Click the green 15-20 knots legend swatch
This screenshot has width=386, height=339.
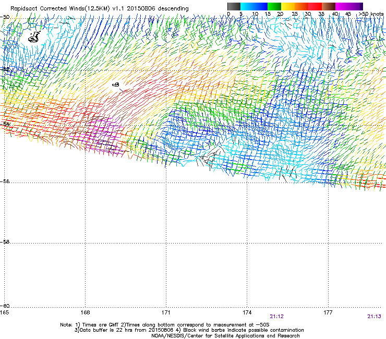tap(274, 6)
